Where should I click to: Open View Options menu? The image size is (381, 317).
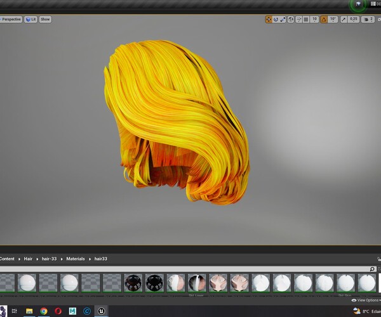point(366,301)
